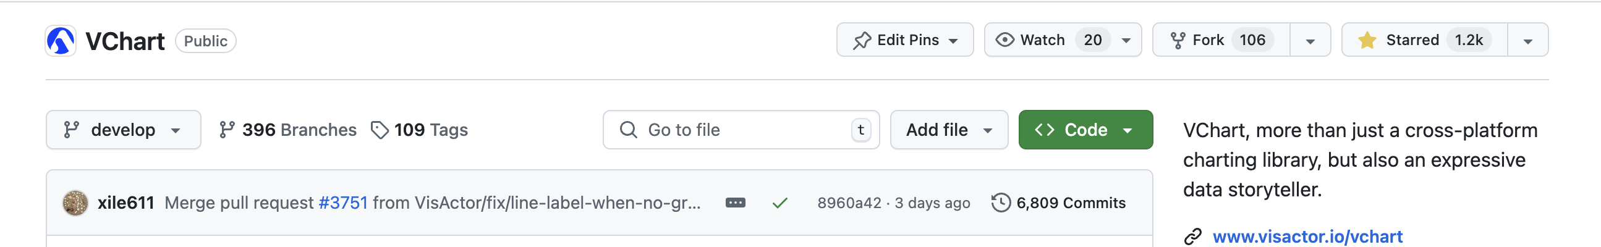
Task: Click the Go to file search field
Action: (x=741, y=130)
